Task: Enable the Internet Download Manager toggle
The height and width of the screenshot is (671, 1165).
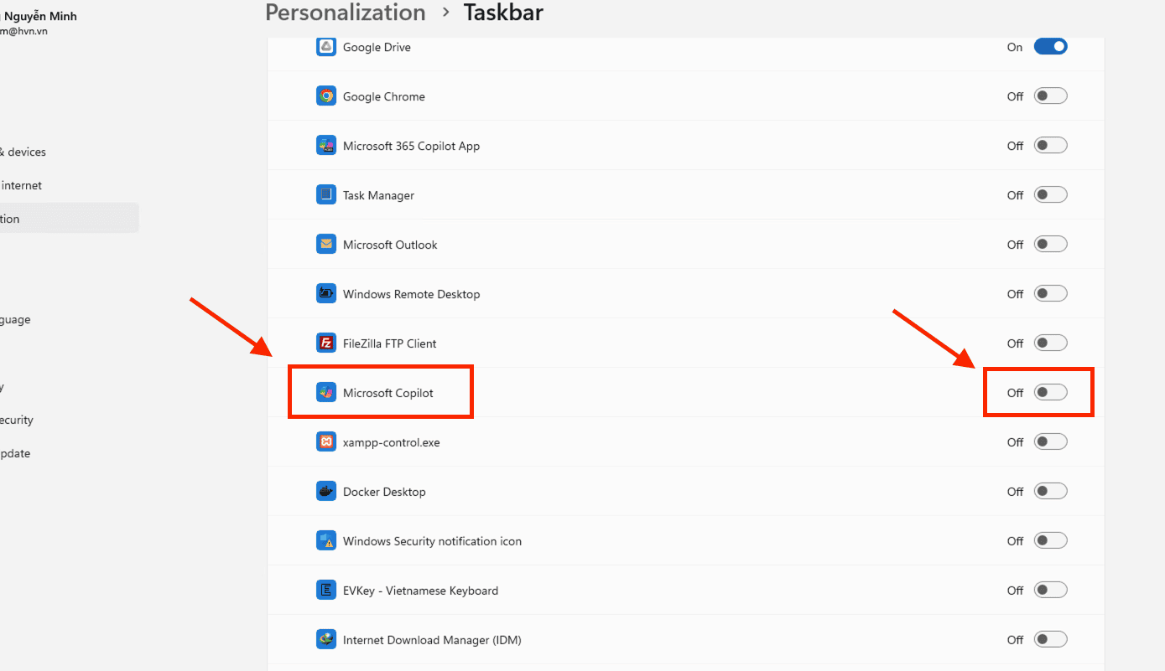Action: pos(1050,639)
